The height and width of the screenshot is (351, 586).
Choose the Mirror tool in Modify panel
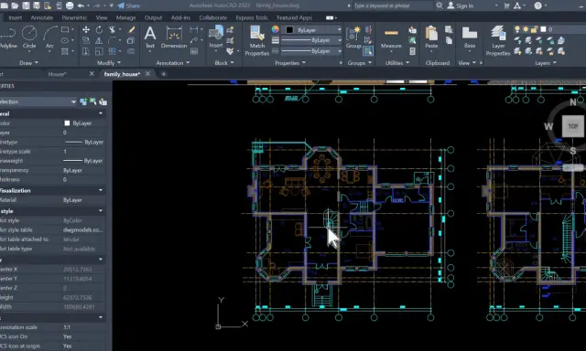coord(99,40)
